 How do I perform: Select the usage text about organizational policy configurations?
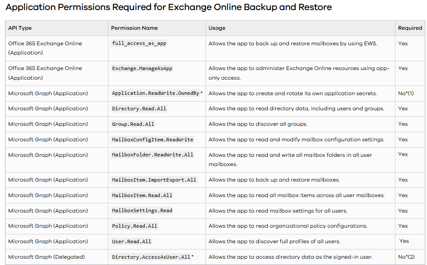(x=288, y=226)
